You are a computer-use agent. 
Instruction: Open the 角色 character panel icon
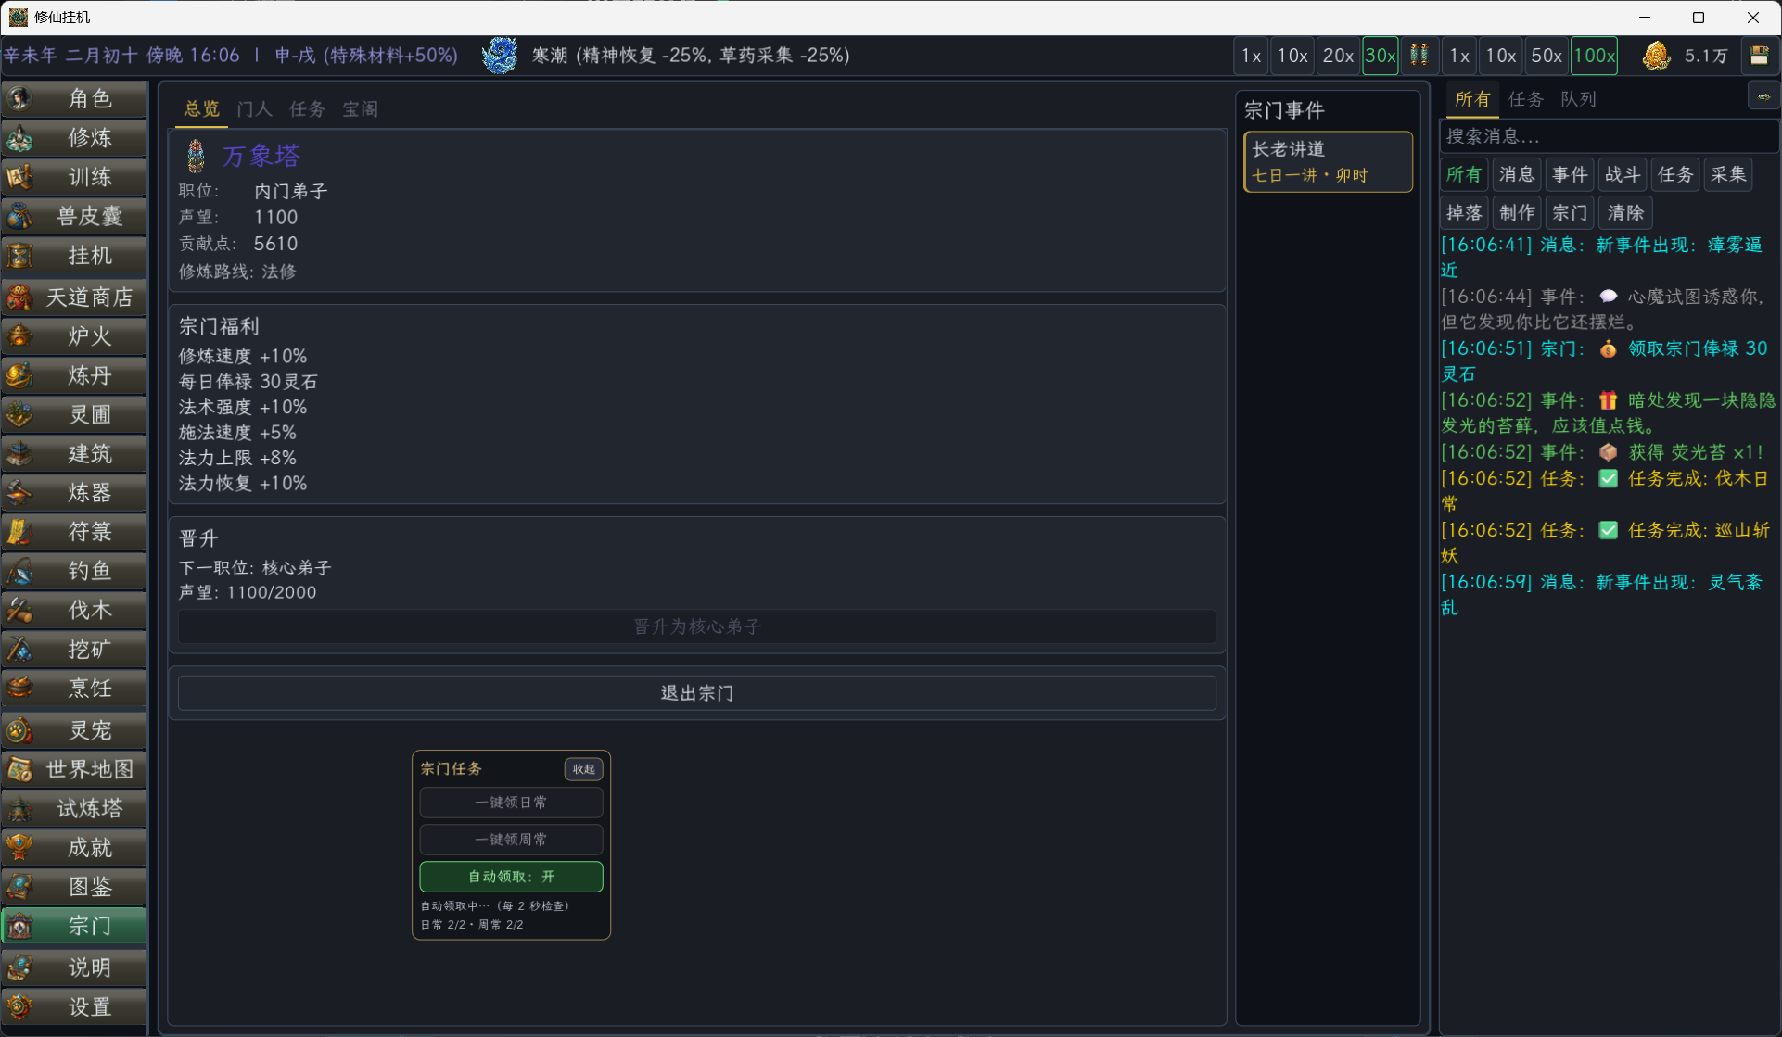[20, 98]
